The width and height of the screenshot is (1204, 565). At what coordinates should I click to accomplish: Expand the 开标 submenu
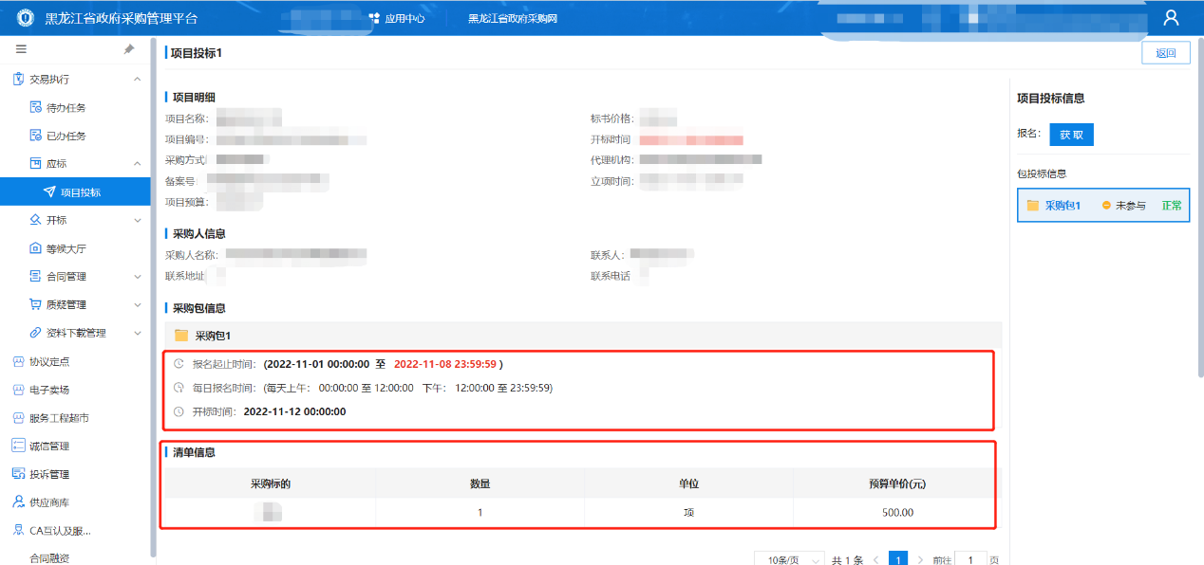coord(137,220)
